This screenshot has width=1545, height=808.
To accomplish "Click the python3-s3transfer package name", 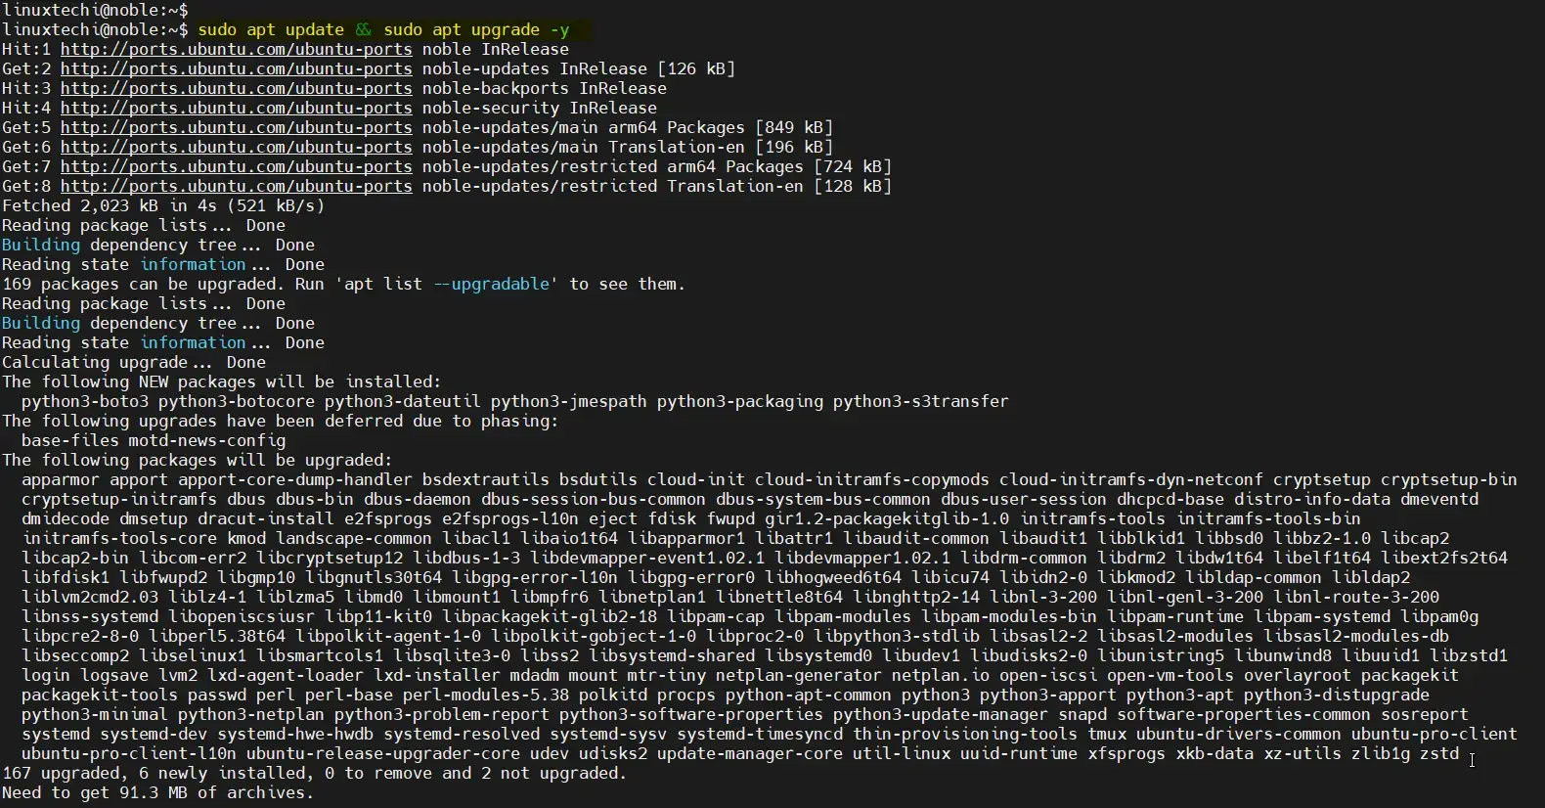I will [920, 401].
